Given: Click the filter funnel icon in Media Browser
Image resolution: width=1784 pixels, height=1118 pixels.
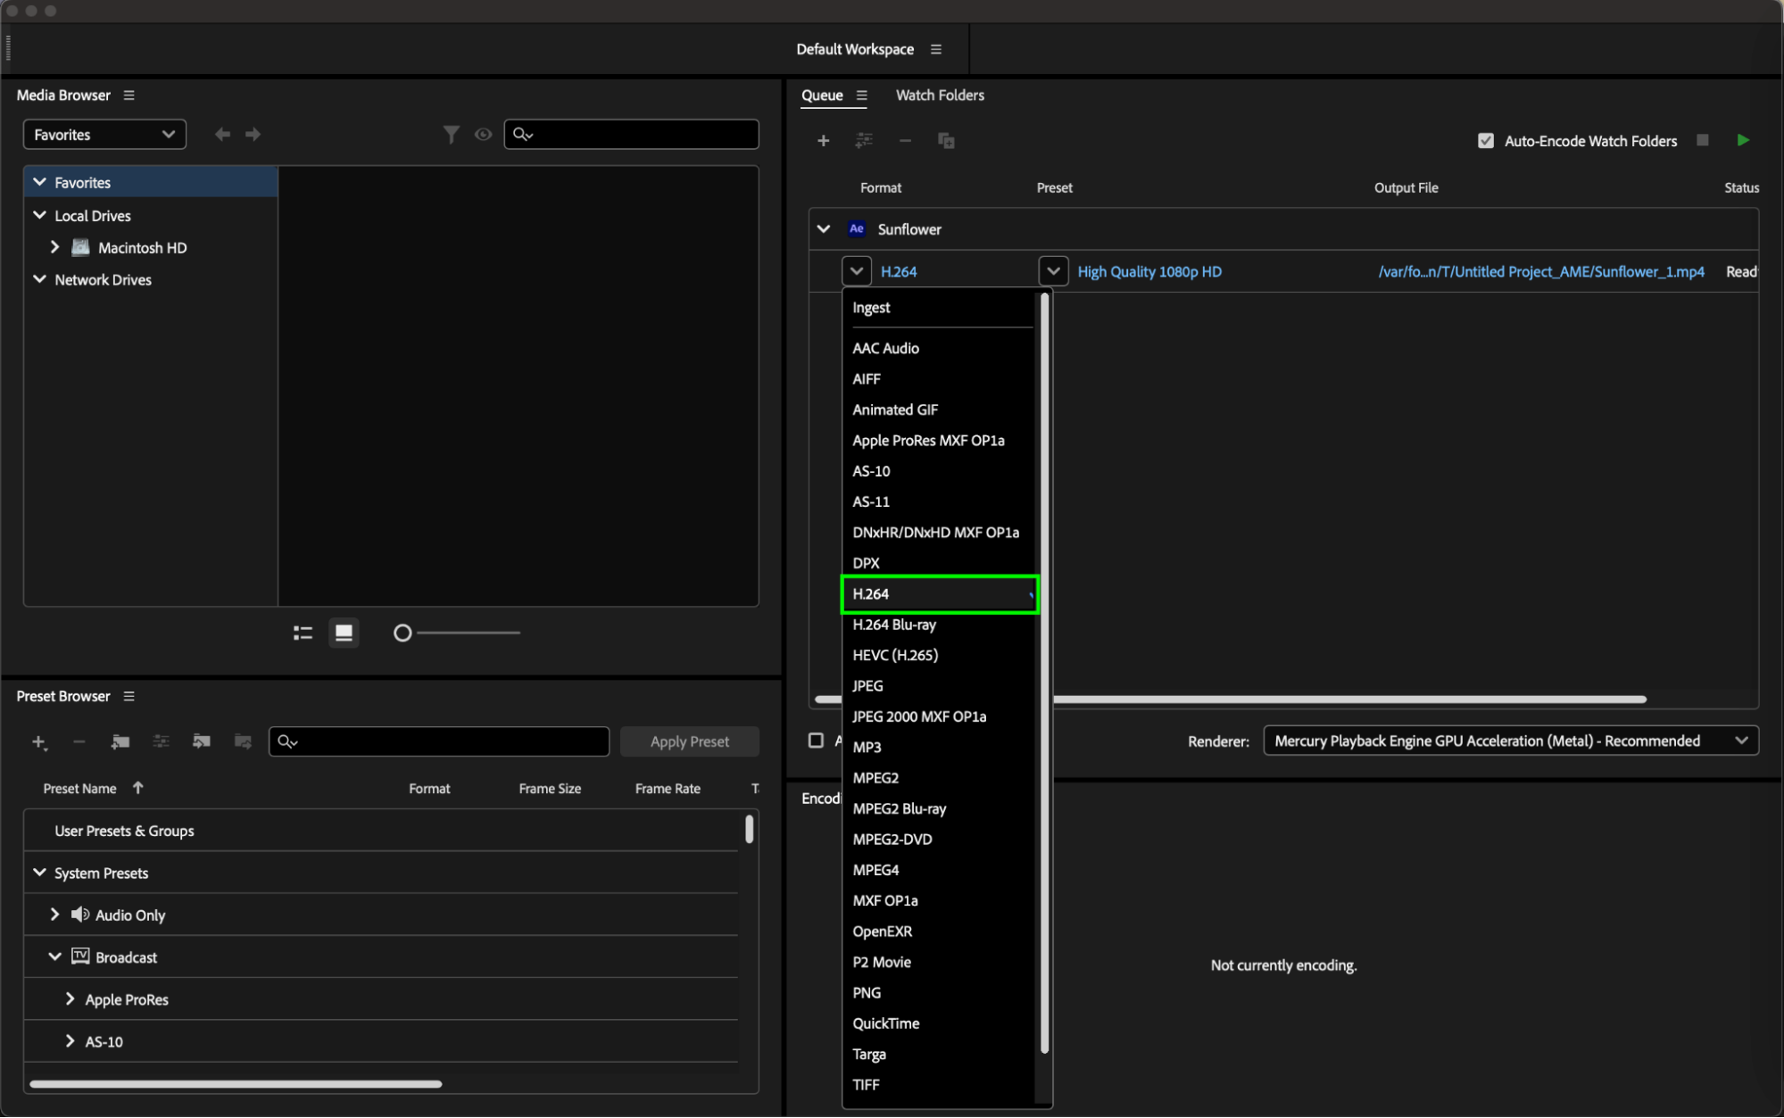Looking at the screenshot, I should [452, 135].
